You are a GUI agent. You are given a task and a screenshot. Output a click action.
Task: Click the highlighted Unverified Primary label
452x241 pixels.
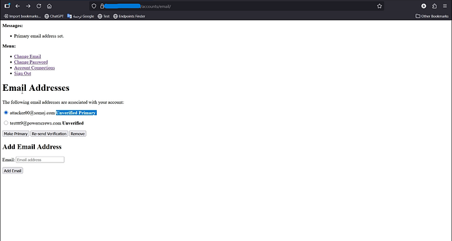(76, 113)
